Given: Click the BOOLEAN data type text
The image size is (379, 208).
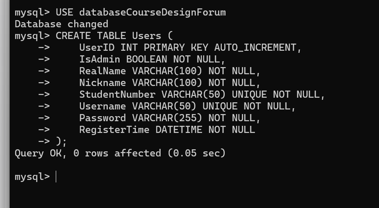Looking at the screenshot, I should pos(146,59).
